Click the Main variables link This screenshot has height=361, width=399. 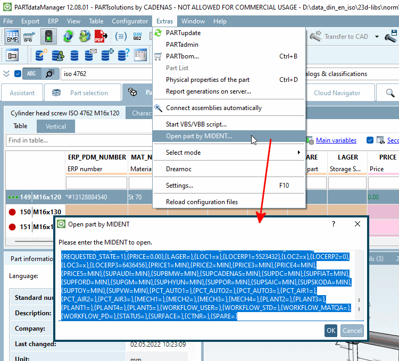coord(336,140)
